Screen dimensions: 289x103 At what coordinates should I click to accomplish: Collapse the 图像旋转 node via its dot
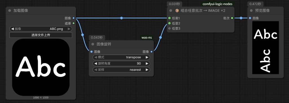pos(93,44)
